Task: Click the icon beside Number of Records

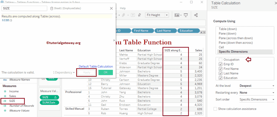Action: [x=5, y=106]
